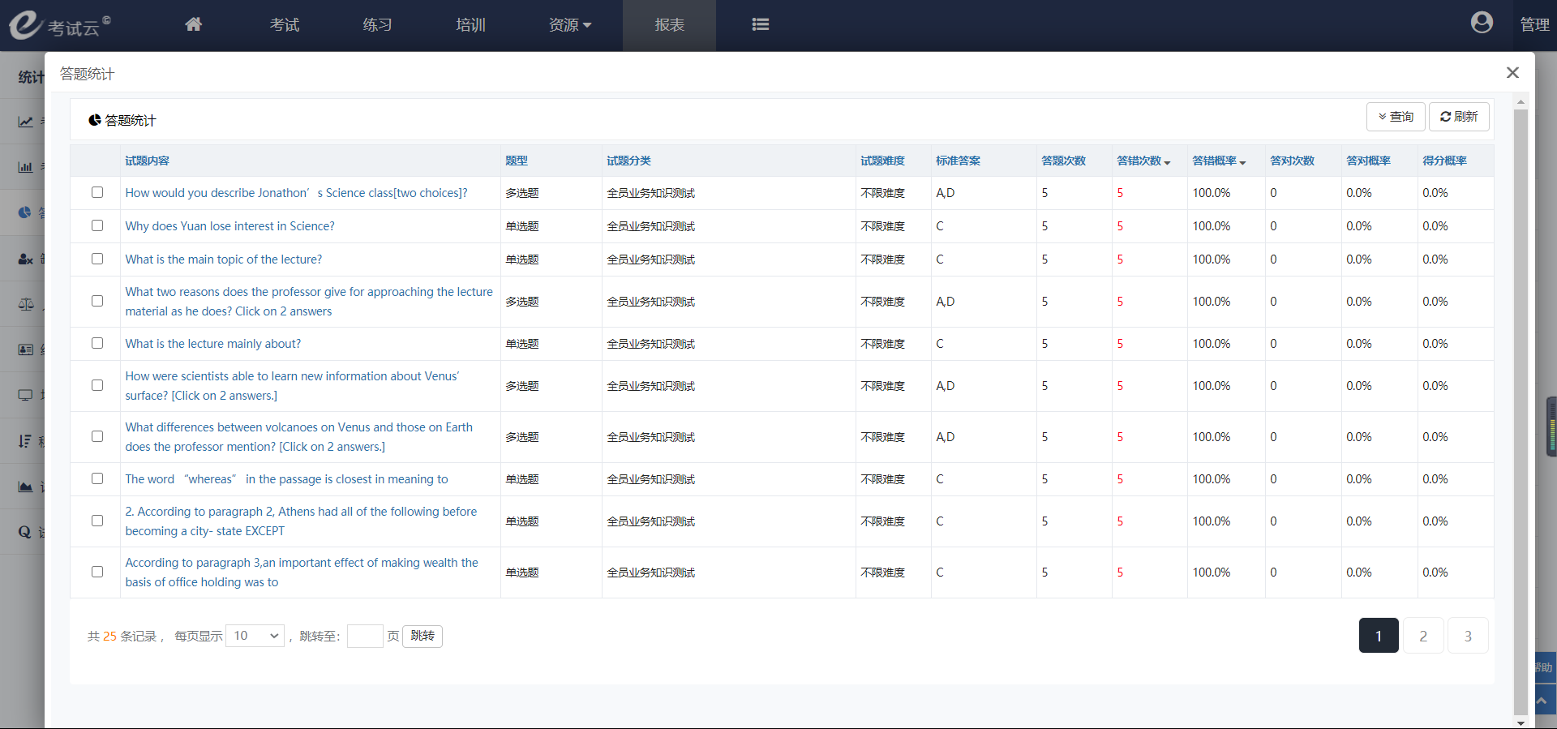Click the 得分概率 column header
This screenshot has height=729, width=1557.
click(x=1444, y=161)
